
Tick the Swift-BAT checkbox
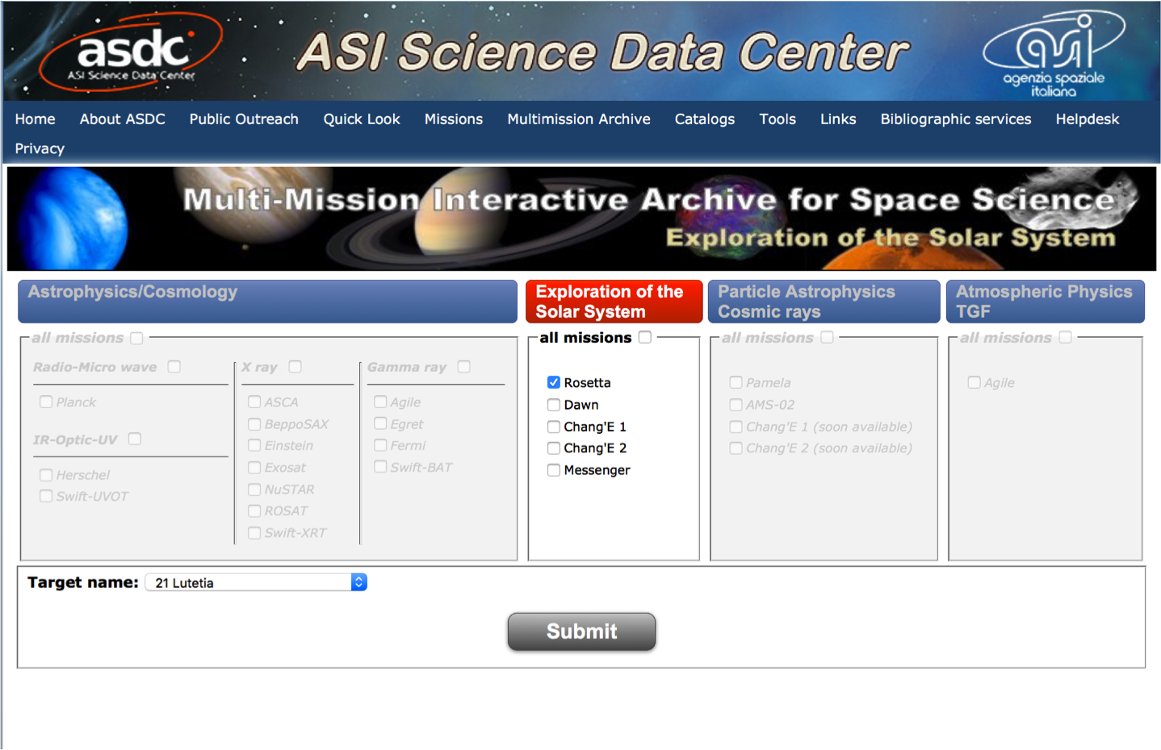click(x=380, y=466)
